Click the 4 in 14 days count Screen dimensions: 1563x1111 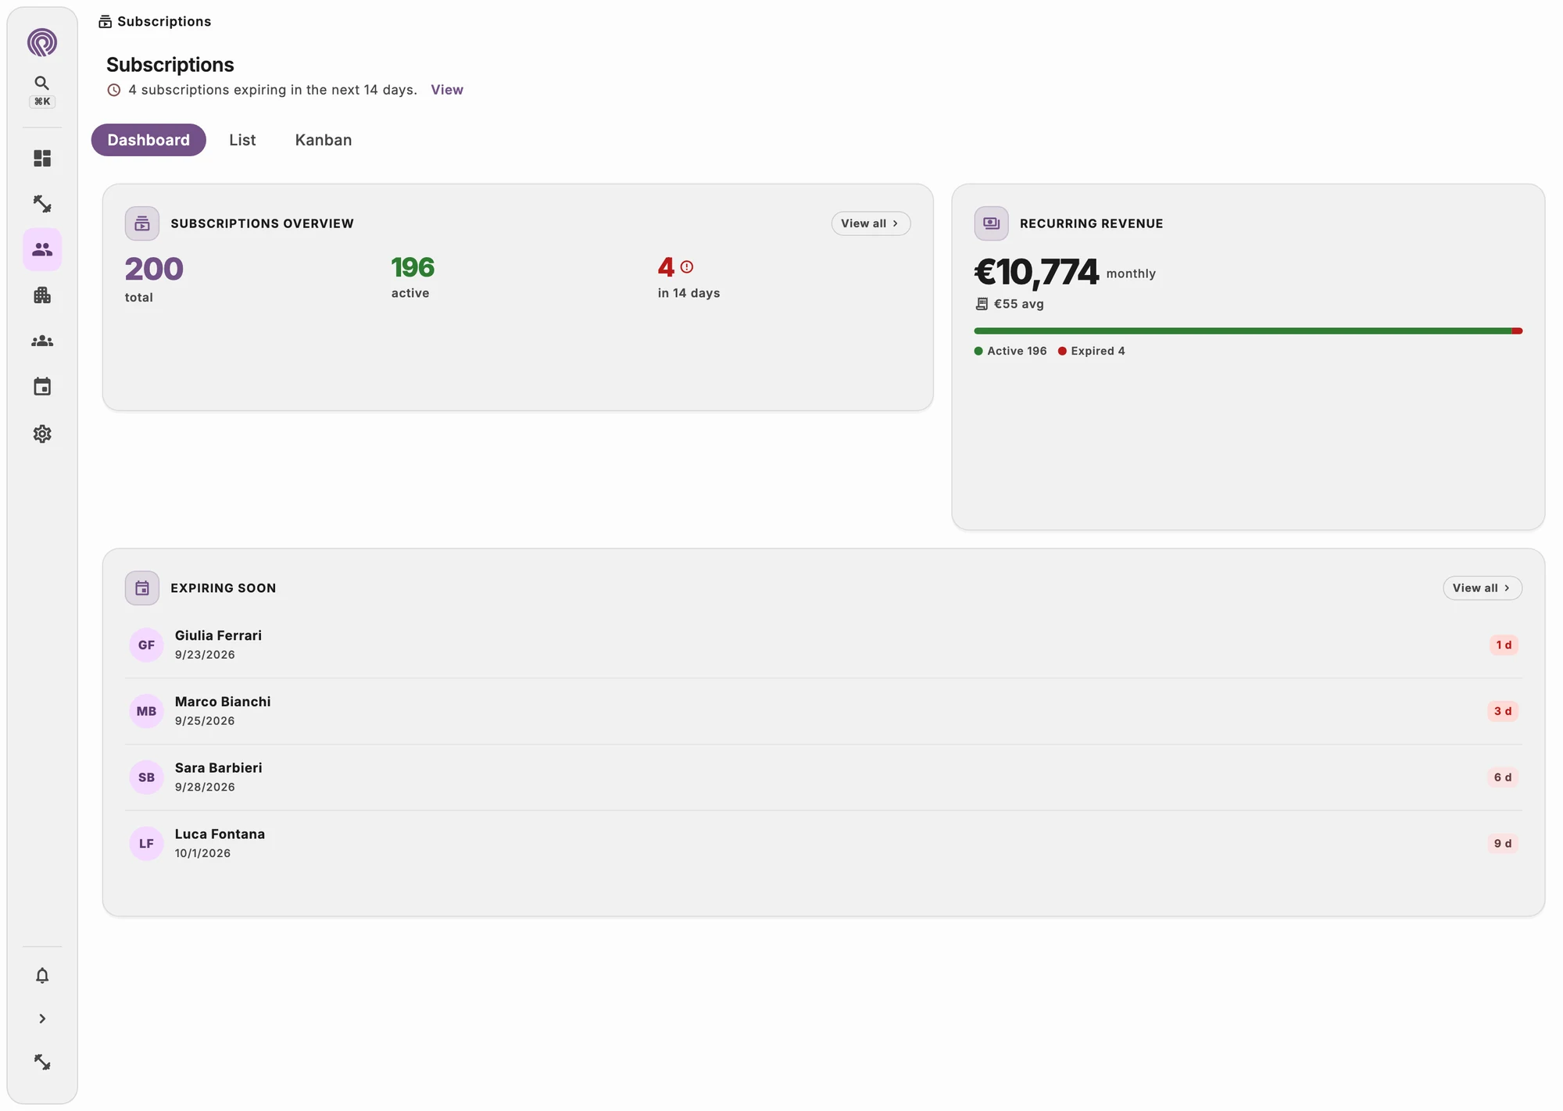666,268
